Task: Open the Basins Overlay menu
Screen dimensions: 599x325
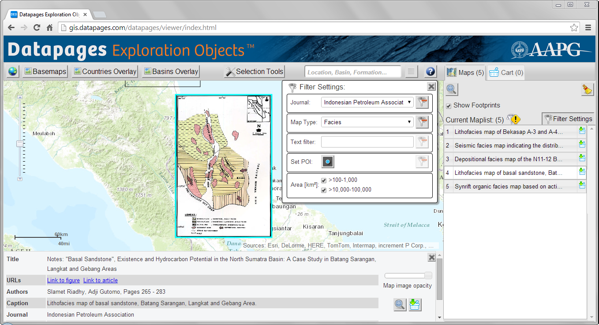Action: click(171, 71)
